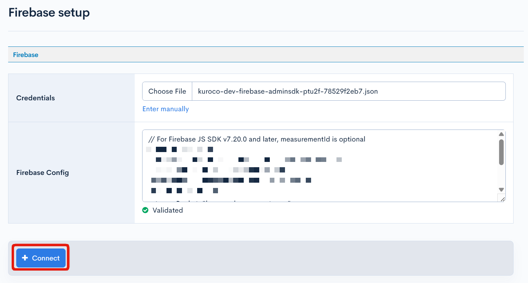Viewport: 528px width, 283px height.
Task: Click the Firebase Config row label
Action: [42, 172]
